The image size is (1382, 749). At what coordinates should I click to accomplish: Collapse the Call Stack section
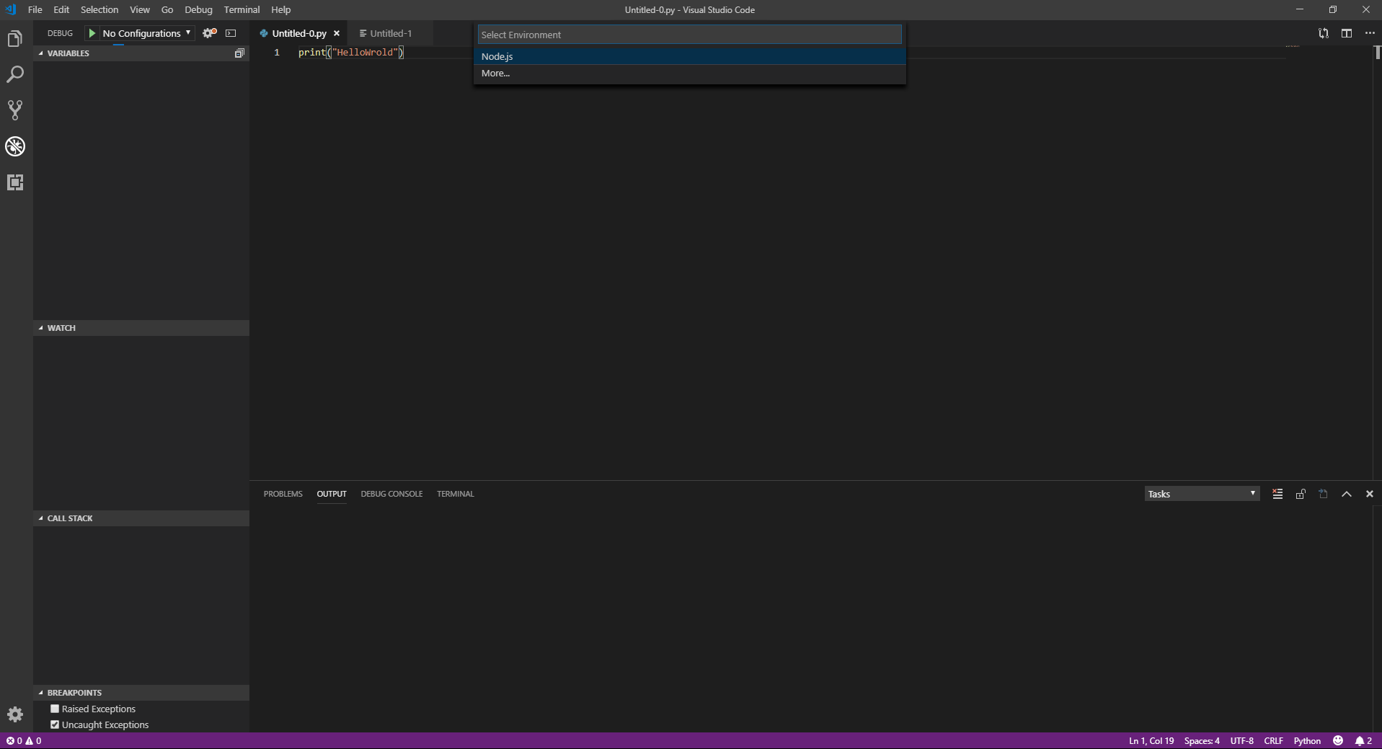coord(141,518)
